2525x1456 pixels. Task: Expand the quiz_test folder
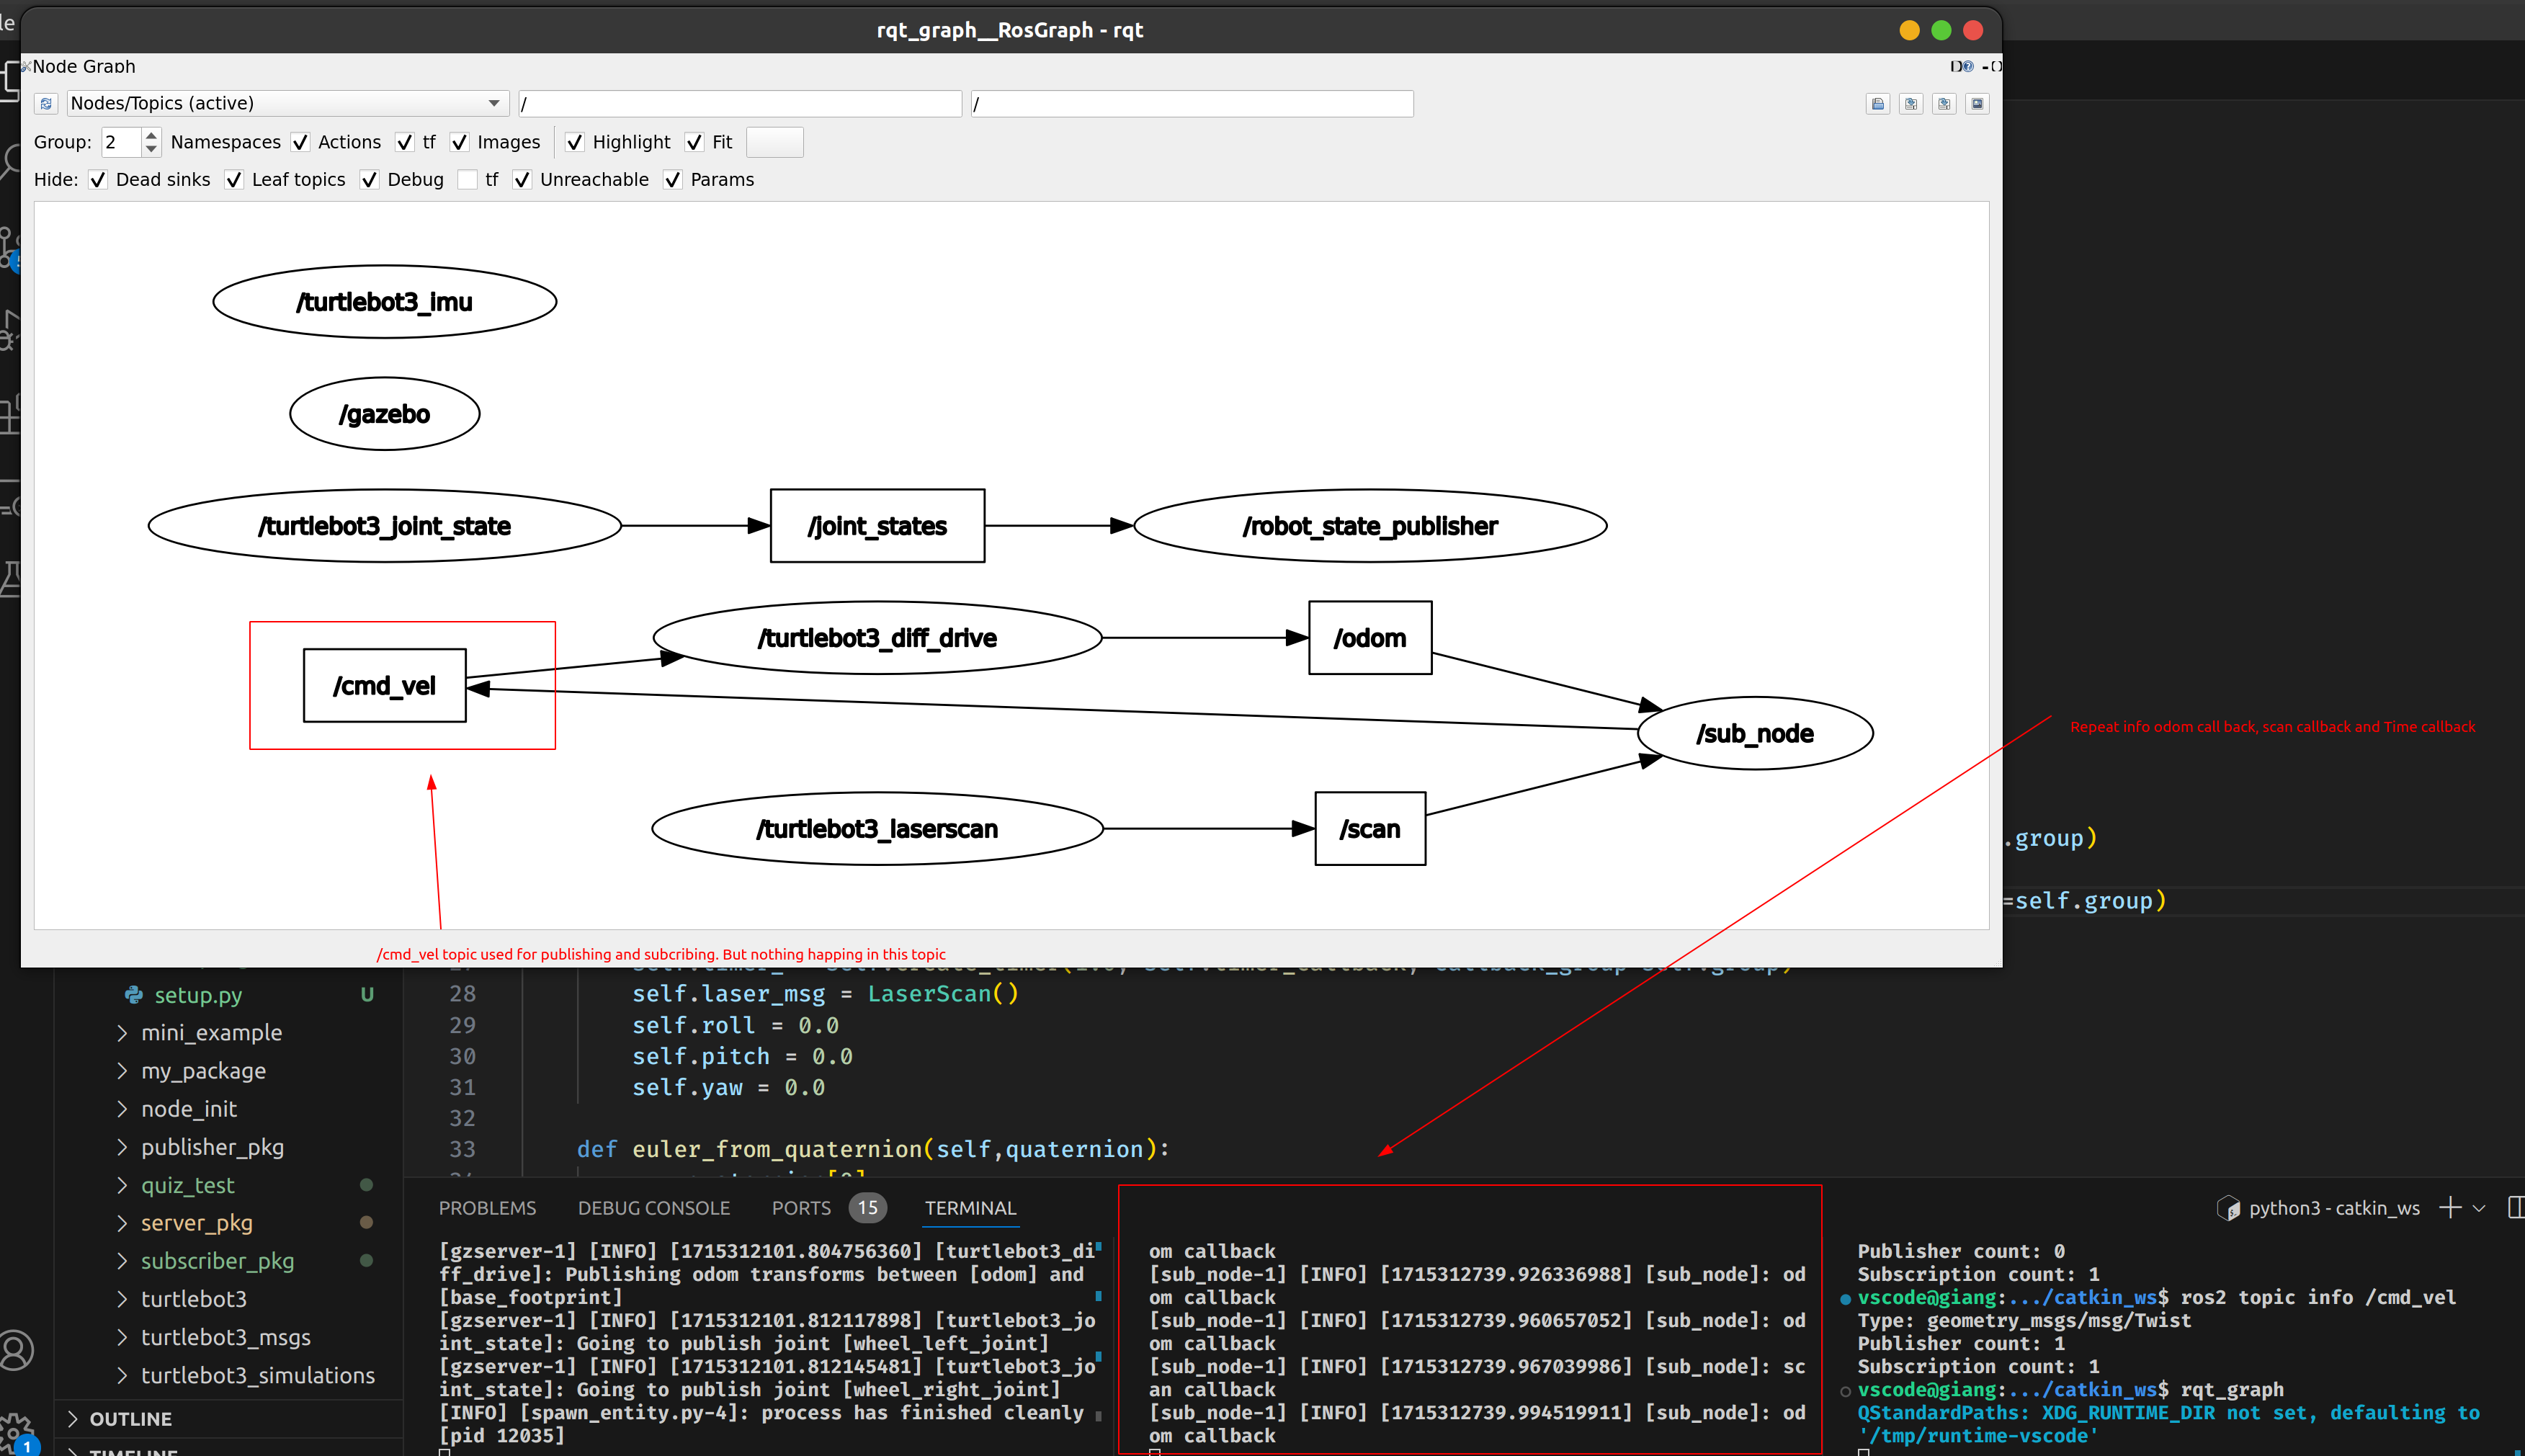tap(122, 1185)
